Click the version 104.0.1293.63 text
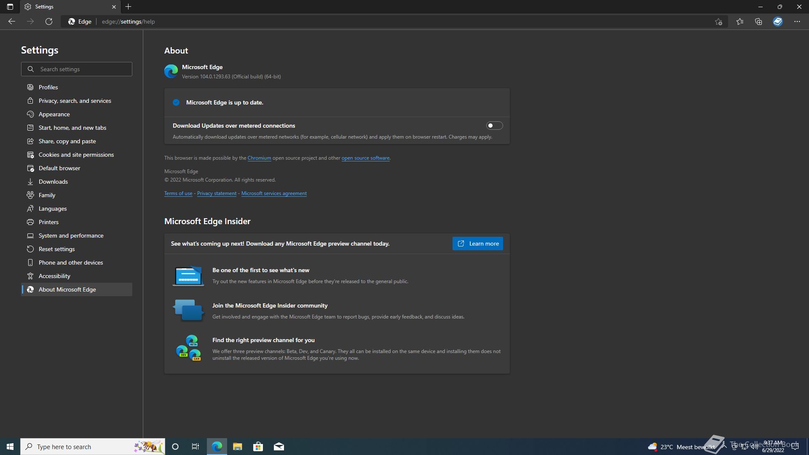This screenshot has width=809, height=455. pyautogui.click(x=231, y=77)
